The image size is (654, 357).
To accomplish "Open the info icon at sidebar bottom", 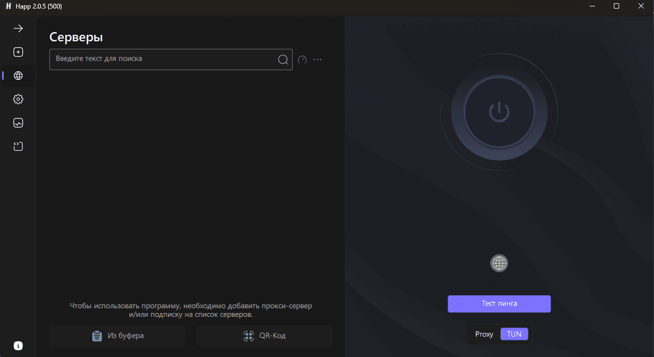I will click(18, 346).
